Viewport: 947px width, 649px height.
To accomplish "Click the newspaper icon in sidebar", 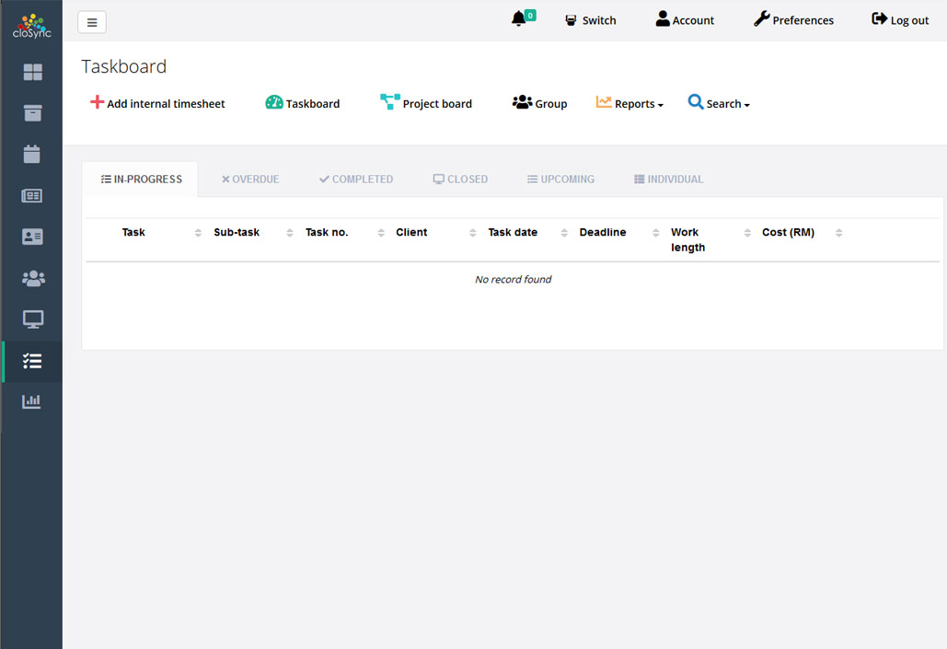I will tap(32, 195).
